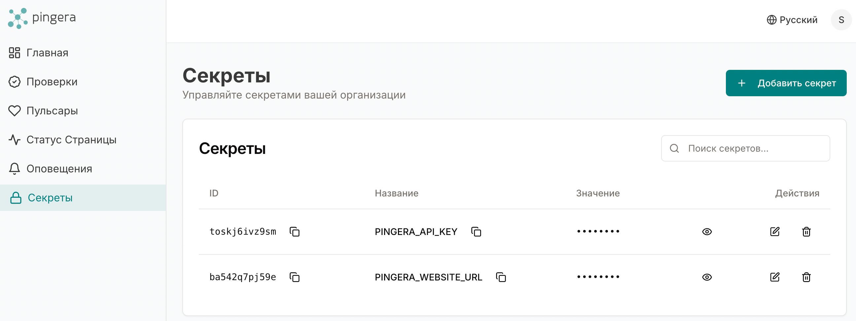Show the PINGERA_WEBSITE_URL value

click(706, 277)
